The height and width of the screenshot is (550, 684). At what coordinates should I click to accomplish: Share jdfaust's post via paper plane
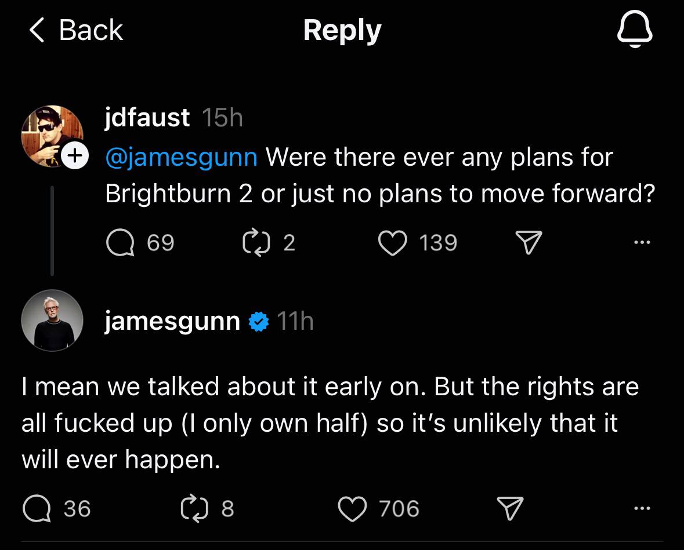click(528, 242)
